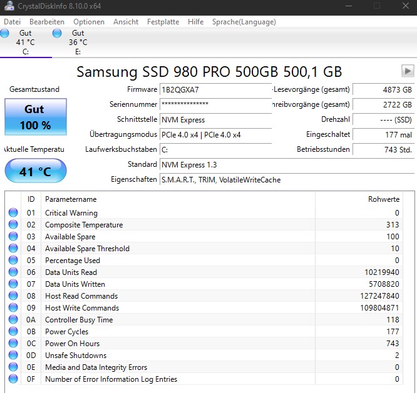Click the ID column header
Viewport: 417px width, 393px height.
31,199
